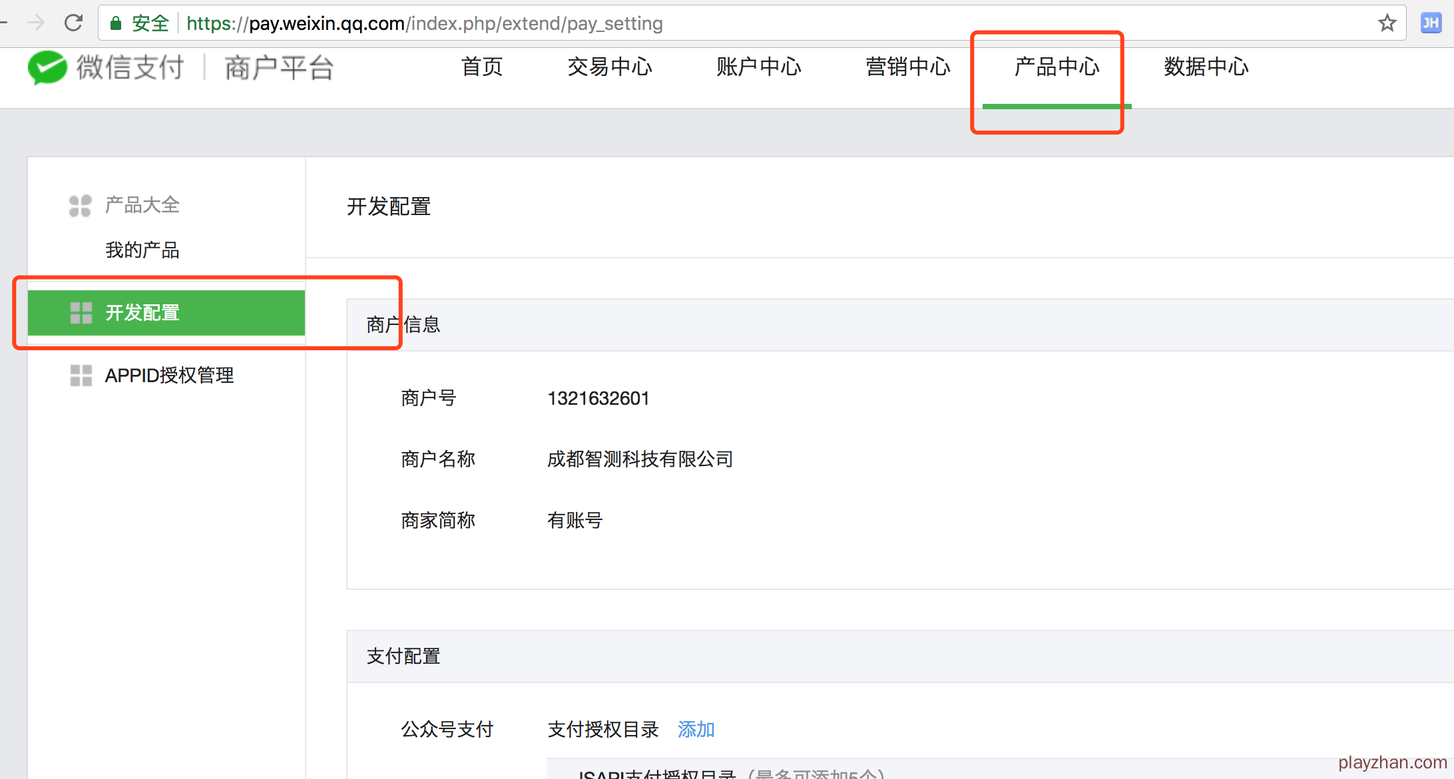Open 数据中心 navigation tab
The height and width of the screenshot is (779, 1454).
tap(1206, 67)
